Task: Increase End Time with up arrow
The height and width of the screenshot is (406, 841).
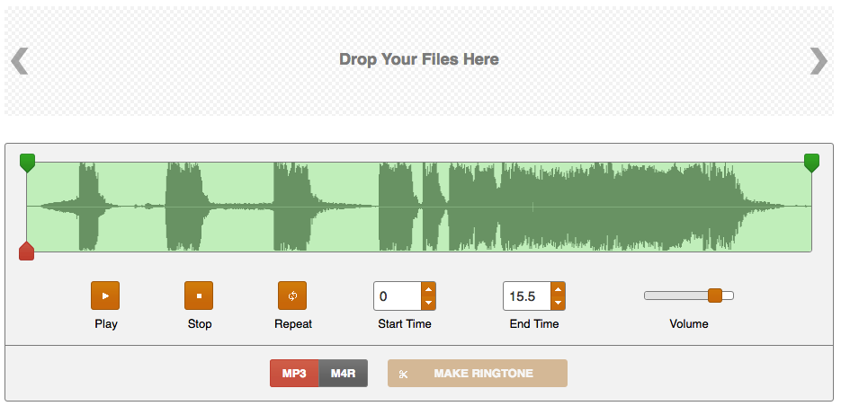Action: [558, 289]
